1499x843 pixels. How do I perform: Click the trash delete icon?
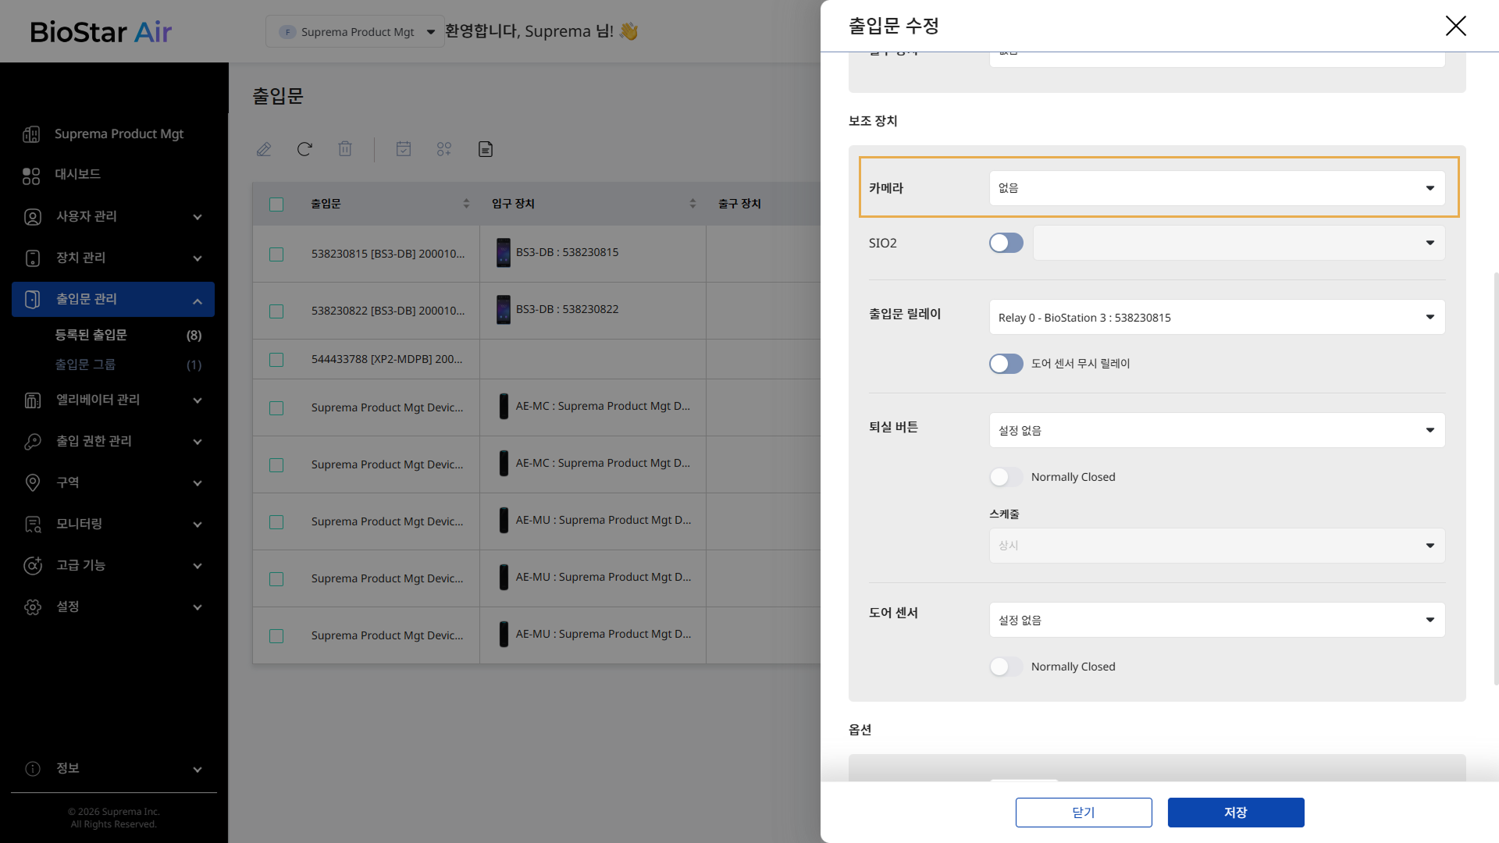point(345,149)
